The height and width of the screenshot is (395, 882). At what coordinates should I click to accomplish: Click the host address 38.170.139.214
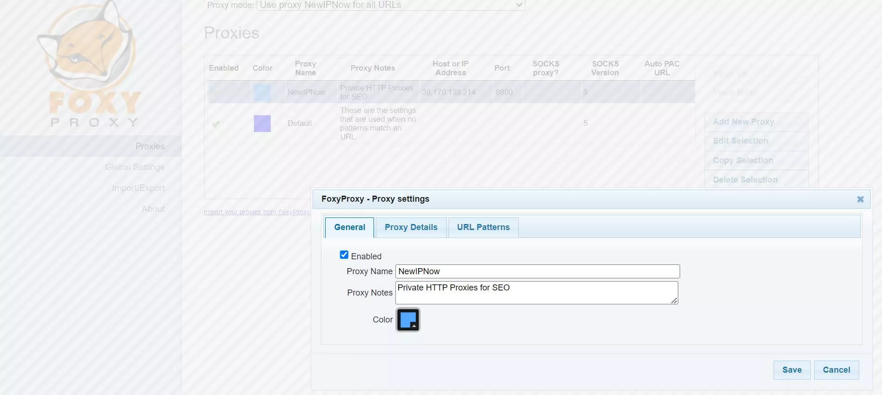pyautogui.click(x=448, y=92)
